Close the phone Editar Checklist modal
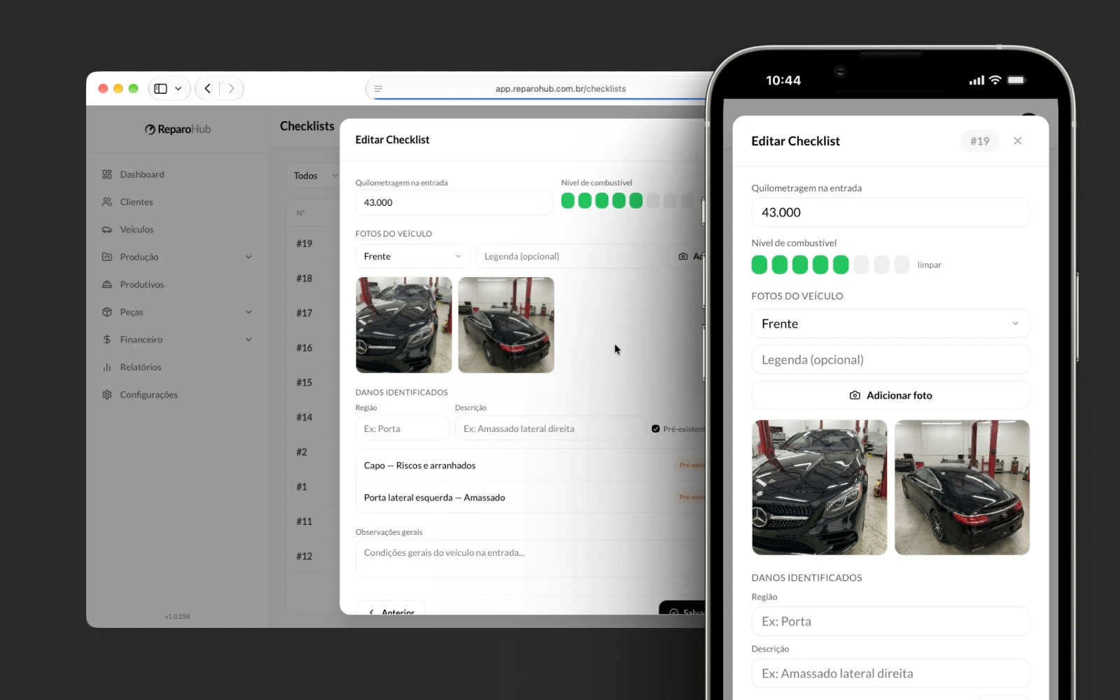 tap(1018, 141)
